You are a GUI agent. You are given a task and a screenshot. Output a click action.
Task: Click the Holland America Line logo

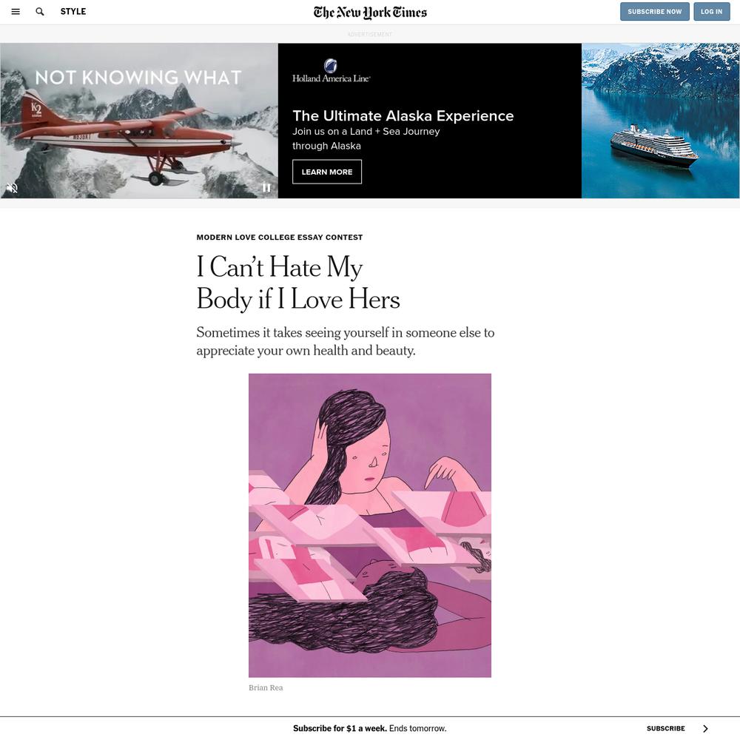[x=331, y=71]
